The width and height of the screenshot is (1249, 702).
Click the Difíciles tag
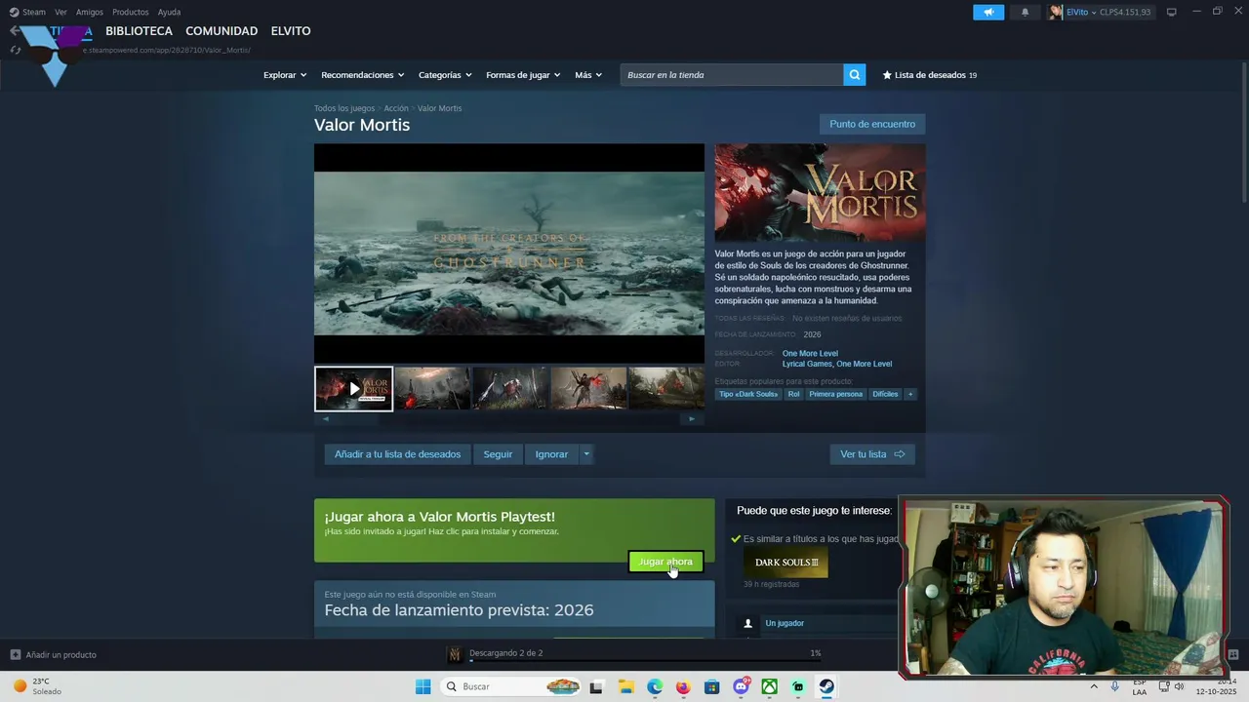coord(885,394)
